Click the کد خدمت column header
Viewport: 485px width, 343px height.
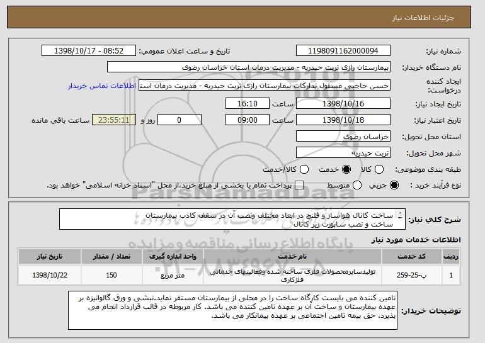pos(412,257)
